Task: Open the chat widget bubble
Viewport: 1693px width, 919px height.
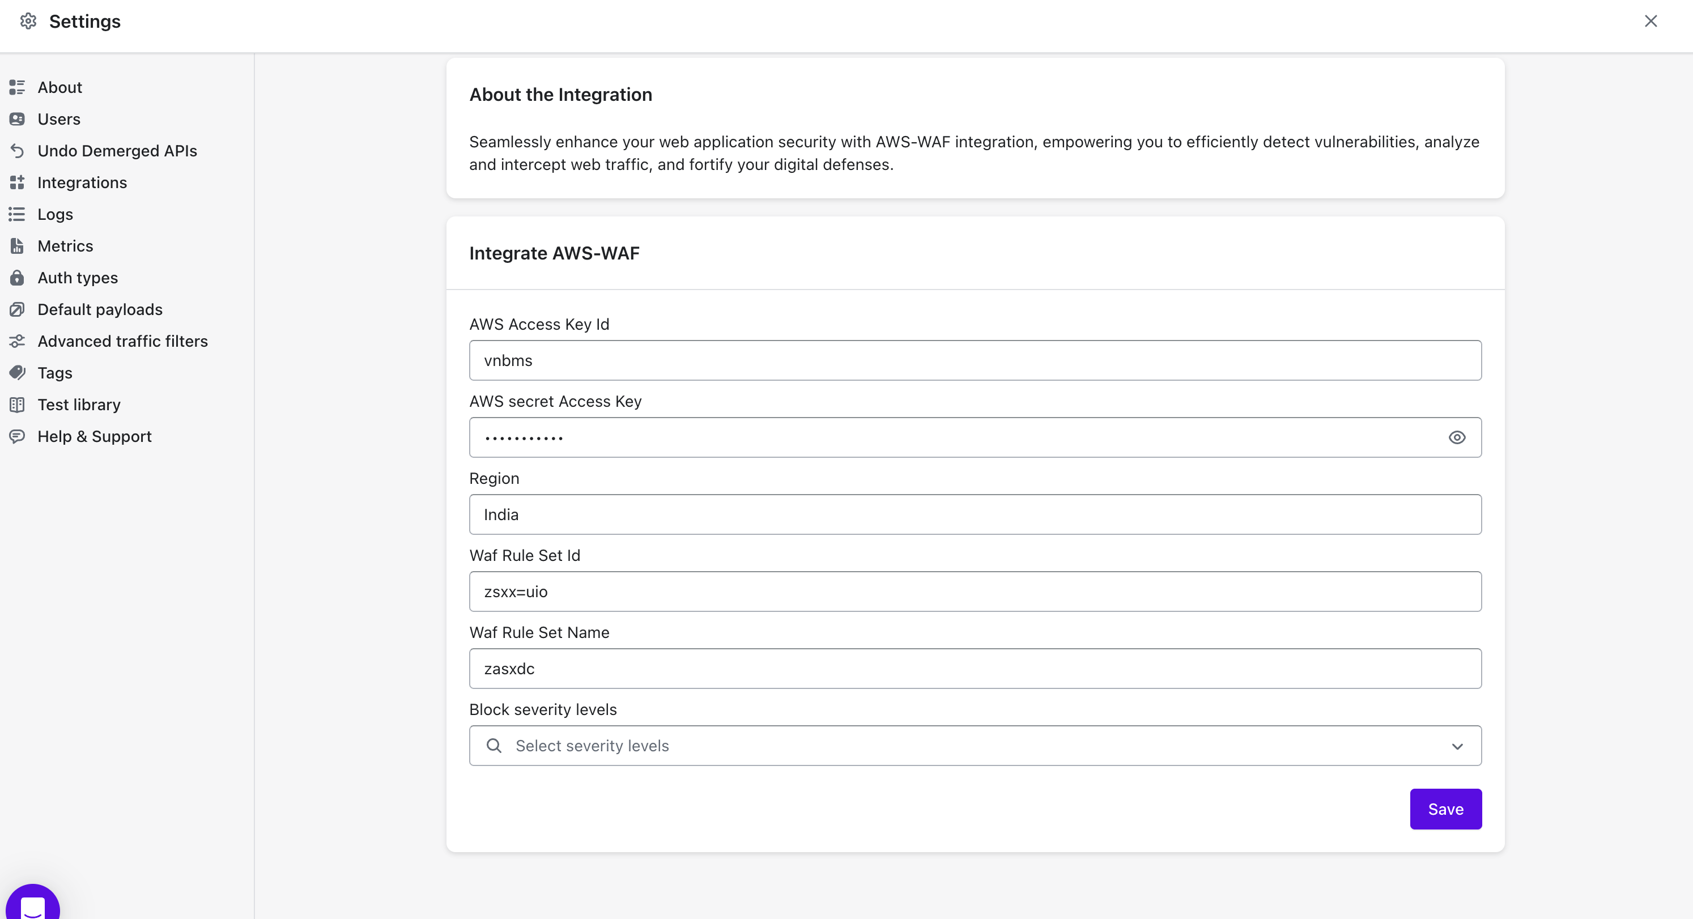Action: click(x=33, y=905)
